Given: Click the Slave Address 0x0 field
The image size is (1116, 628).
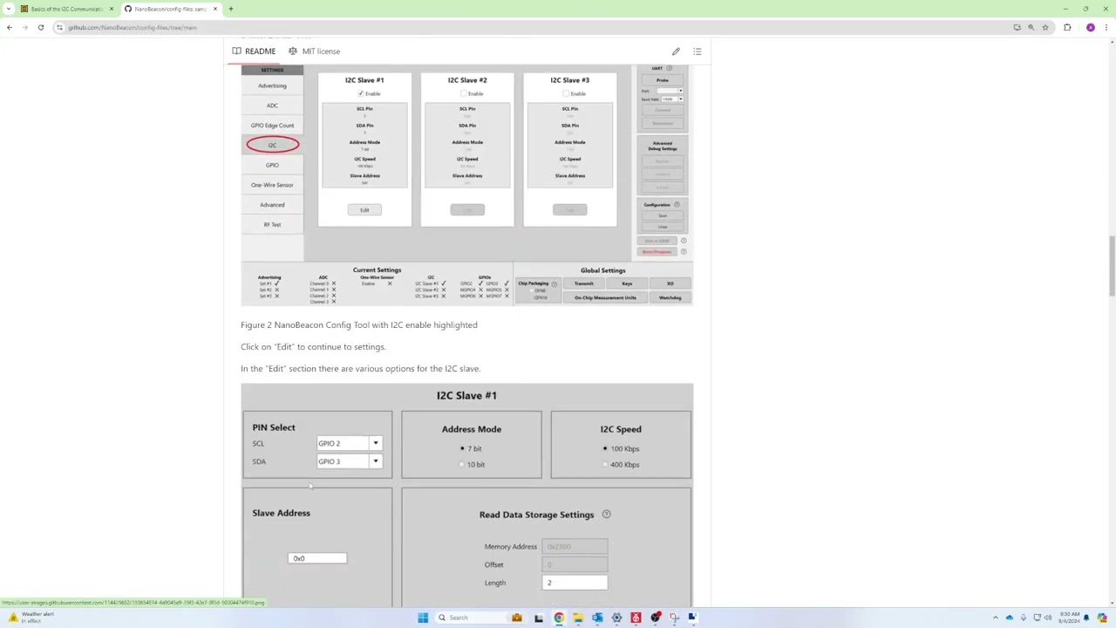Looking at the screenshot, I should point(317,558).
